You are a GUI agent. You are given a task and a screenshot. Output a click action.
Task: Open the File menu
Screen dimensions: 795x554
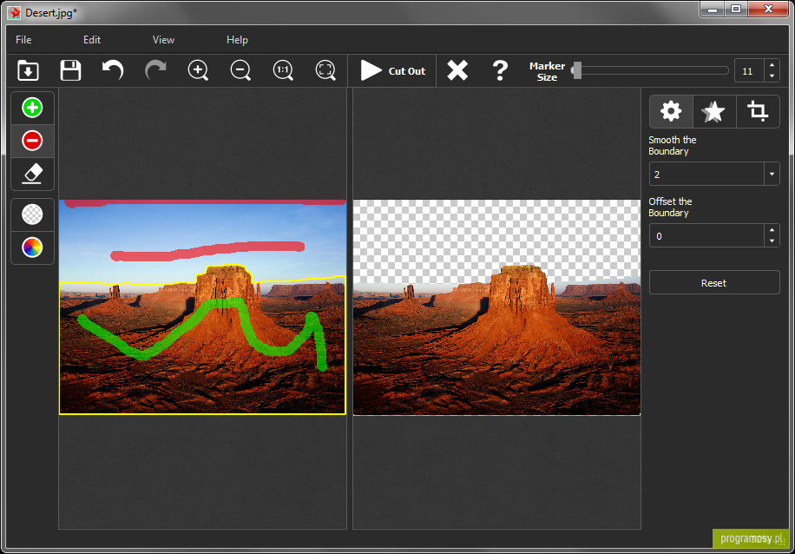click(23, 40)
